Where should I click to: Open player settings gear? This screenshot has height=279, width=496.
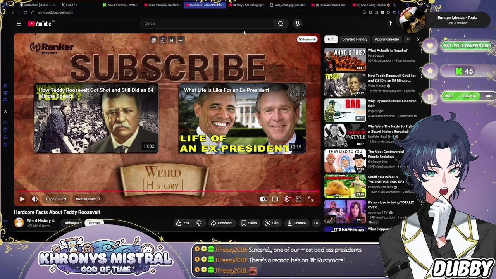[287, 199]
